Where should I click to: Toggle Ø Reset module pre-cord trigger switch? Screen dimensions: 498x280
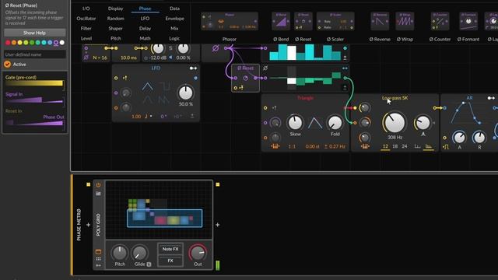241,88
